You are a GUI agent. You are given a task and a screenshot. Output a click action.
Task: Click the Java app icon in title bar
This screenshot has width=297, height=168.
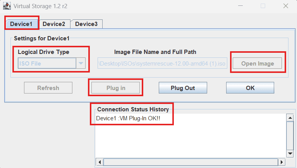7,6
